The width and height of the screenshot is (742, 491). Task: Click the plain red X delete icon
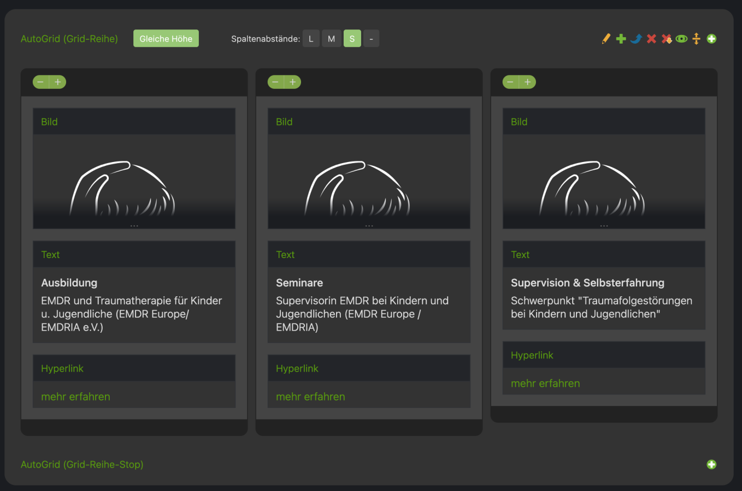click(651, 39)
